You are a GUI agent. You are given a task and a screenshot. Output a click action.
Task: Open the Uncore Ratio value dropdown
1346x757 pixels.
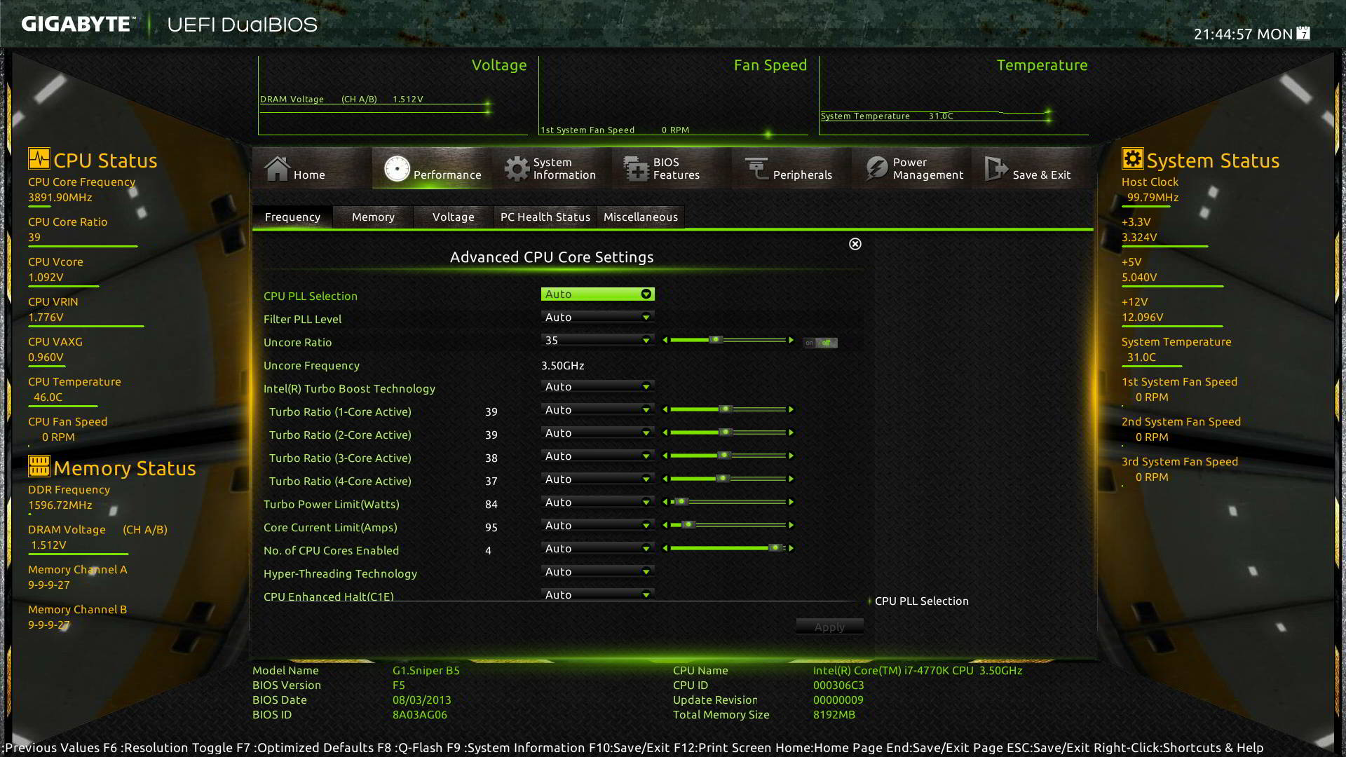(598, 341)
